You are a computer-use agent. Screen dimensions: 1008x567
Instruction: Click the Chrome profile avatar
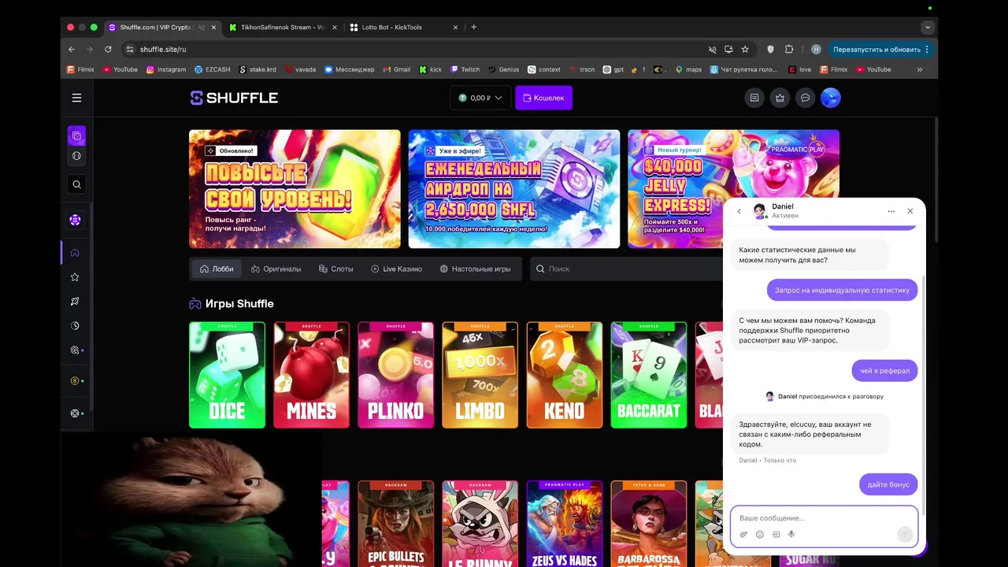click(816, 49)
